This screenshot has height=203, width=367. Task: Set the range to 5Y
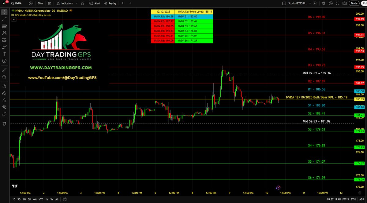(x=52, y=199)
